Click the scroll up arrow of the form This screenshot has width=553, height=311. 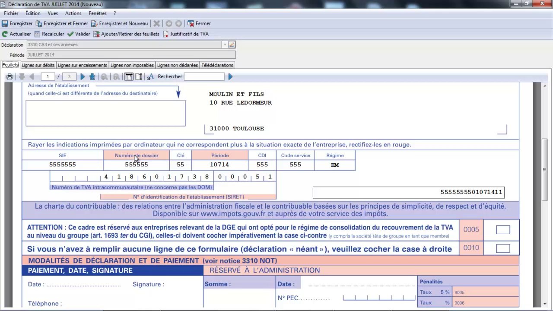(545, 86)
